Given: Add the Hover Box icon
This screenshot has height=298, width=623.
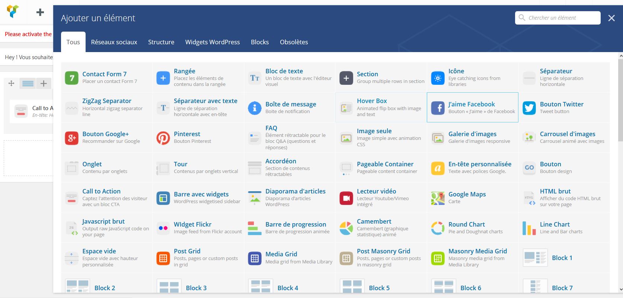Looking at the screenshot, I should coord(346,108).
